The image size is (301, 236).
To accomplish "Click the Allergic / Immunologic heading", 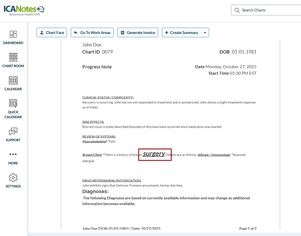I will (214, 155).
